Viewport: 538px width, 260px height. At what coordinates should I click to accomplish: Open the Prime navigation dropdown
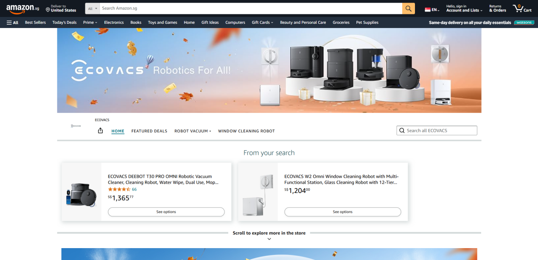[90, 22]
